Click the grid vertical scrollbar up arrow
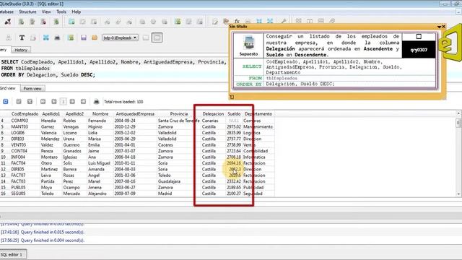The width and height of the screenshot is (462, 260). point(458,113)
